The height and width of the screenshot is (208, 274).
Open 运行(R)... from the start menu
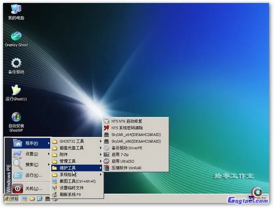pyautogui.click(x=31, y=175)
